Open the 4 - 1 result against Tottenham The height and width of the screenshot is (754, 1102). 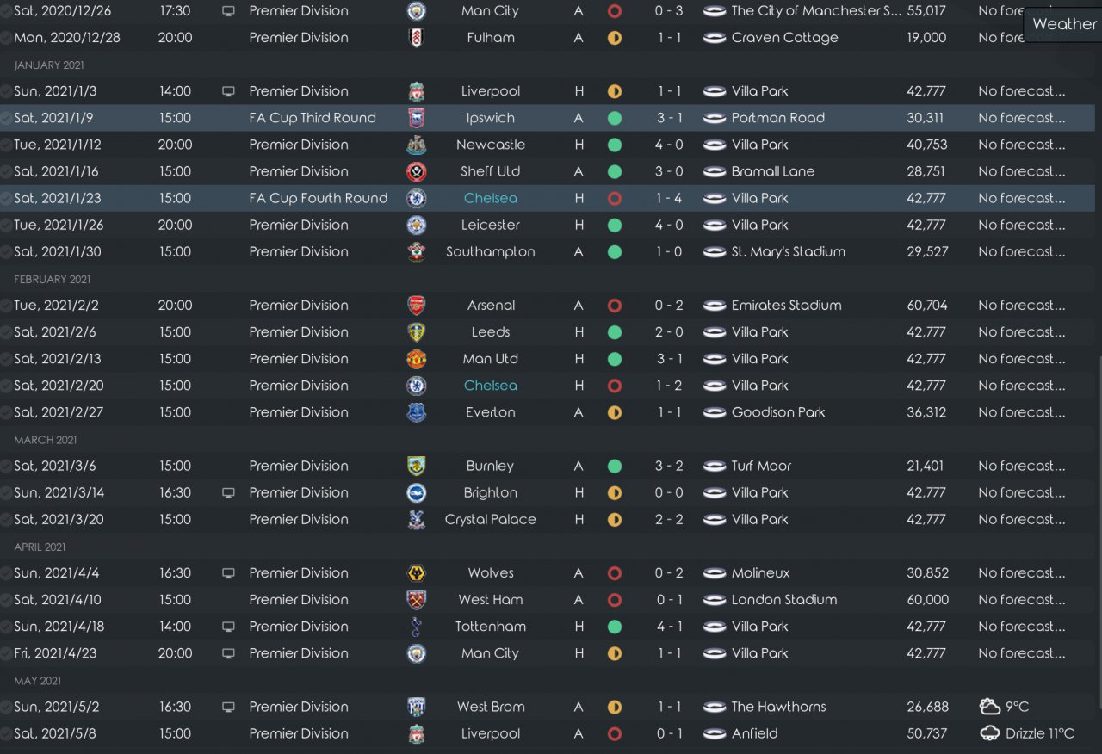[x=669, y=627]
